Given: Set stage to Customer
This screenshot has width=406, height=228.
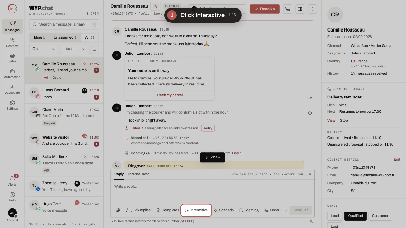Looking at the screenshot, I should (x=380, y=216).
